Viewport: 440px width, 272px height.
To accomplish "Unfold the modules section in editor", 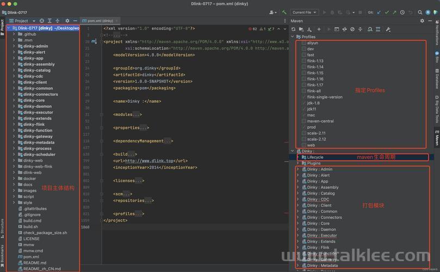I will point(102,115).
